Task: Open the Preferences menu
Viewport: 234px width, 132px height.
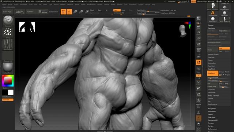Action: (91, 4)
